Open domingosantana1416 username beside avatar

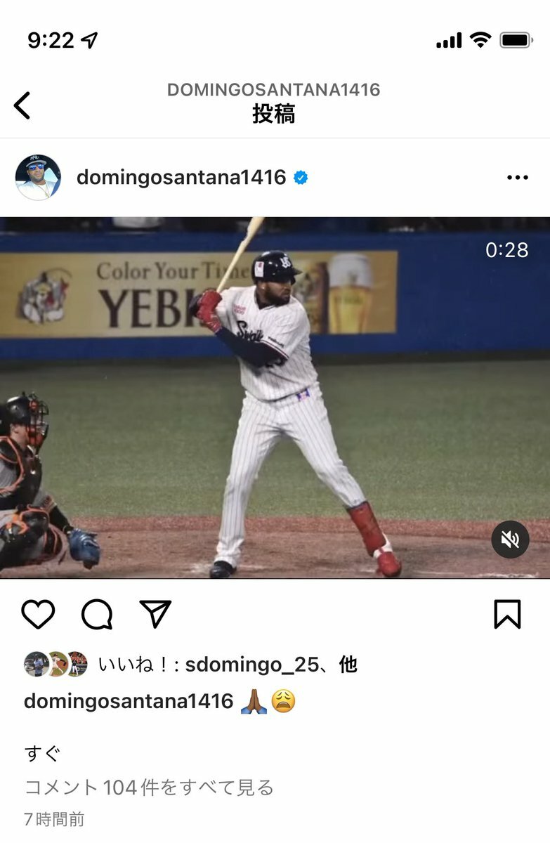[x=181, y=178]
